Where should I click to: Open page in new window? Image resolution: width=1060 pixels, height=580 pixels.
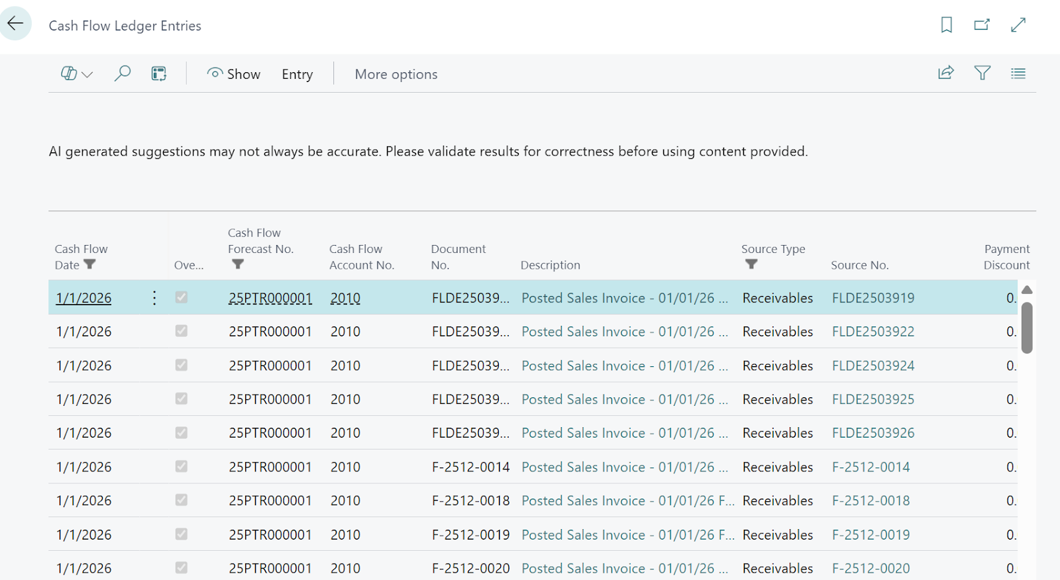982,25
